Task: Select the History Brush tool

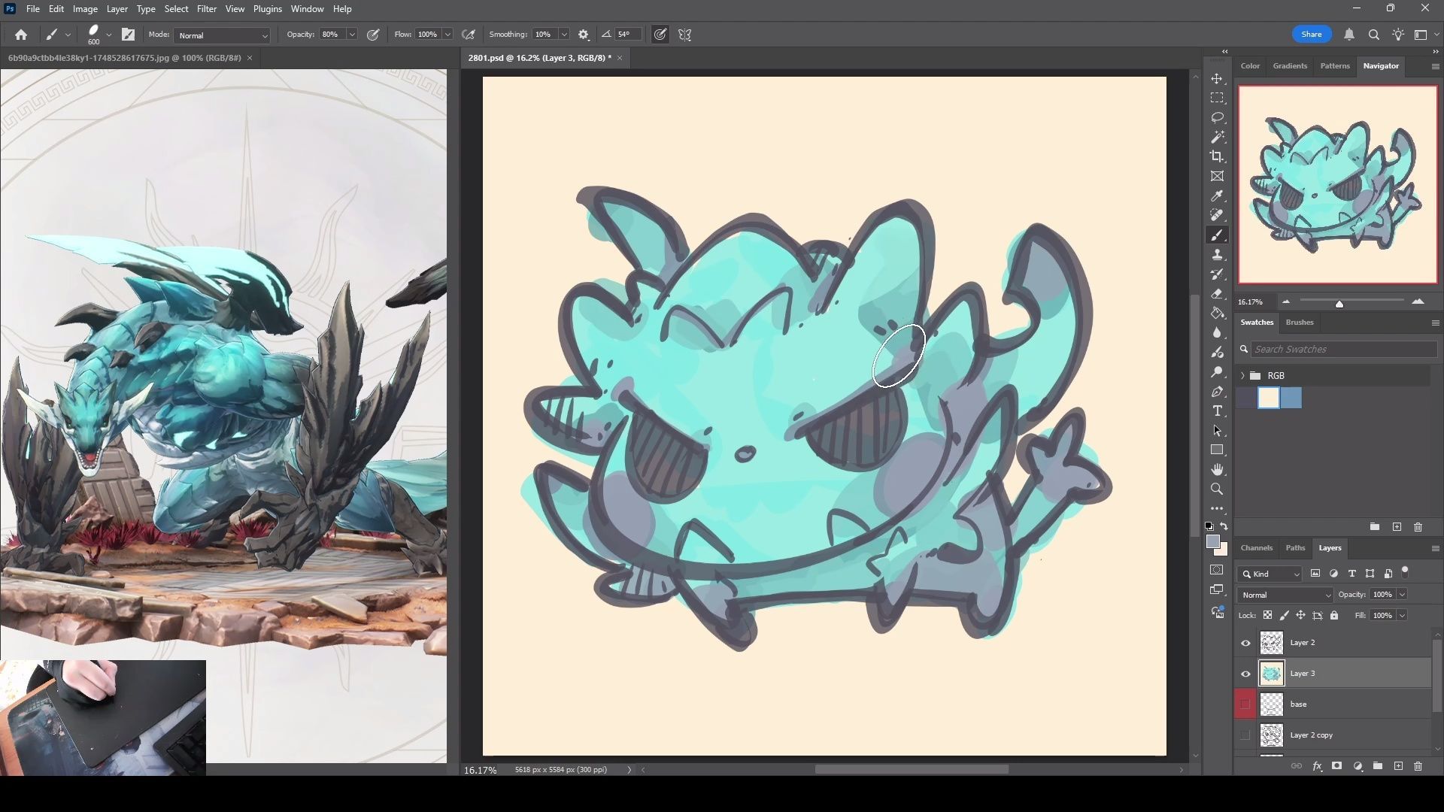Action: point(1217,274)
